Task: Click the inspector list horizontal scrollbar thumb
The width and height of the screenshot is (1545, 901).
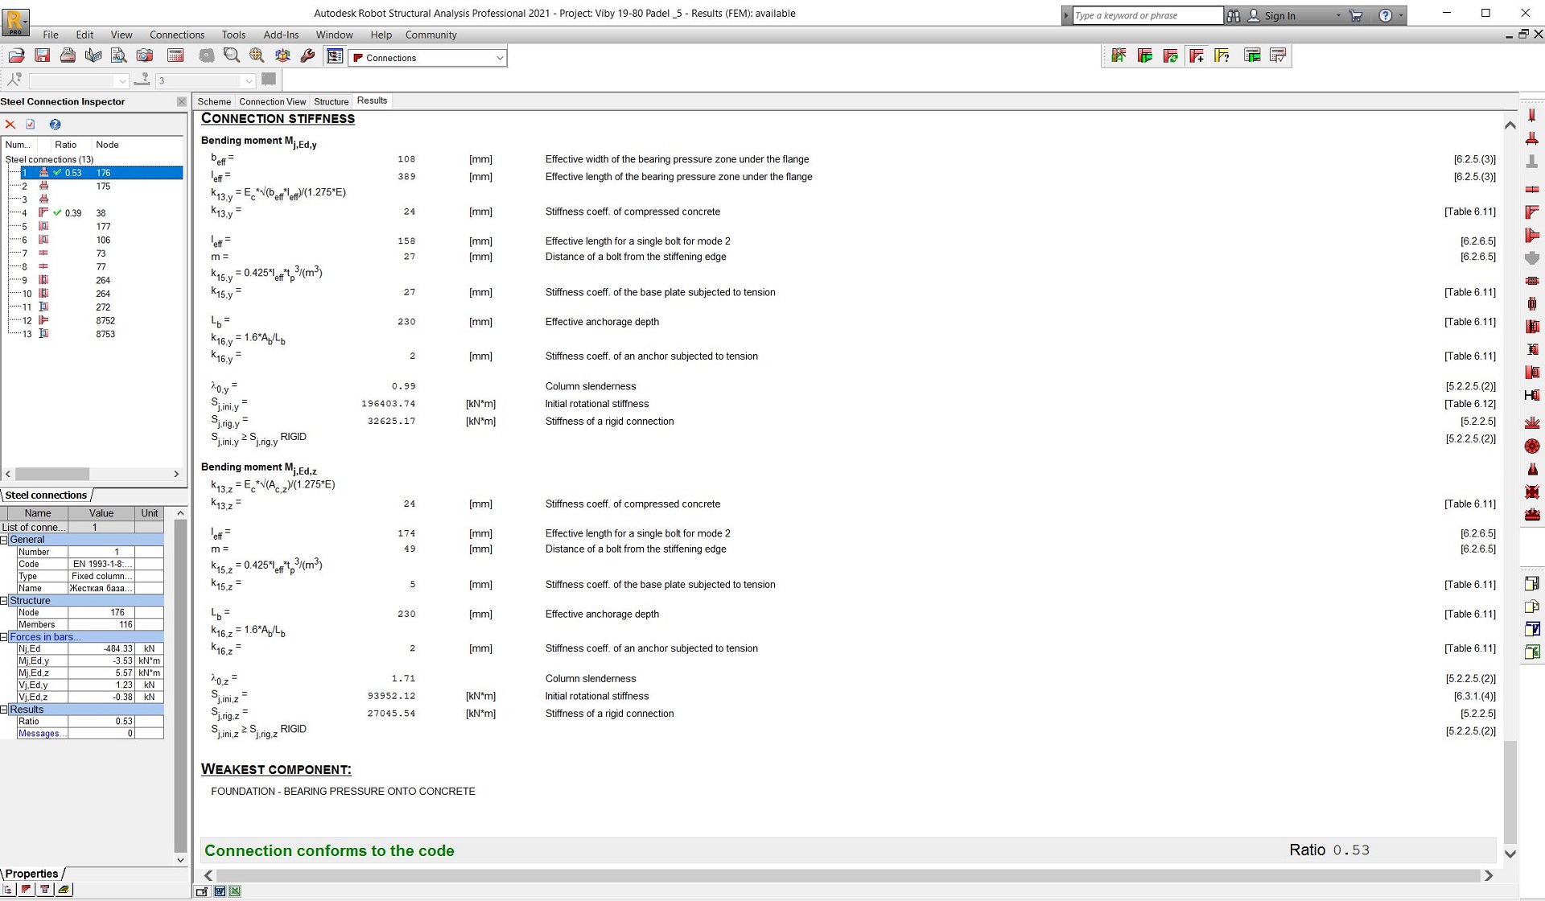Action: (52, 475)
